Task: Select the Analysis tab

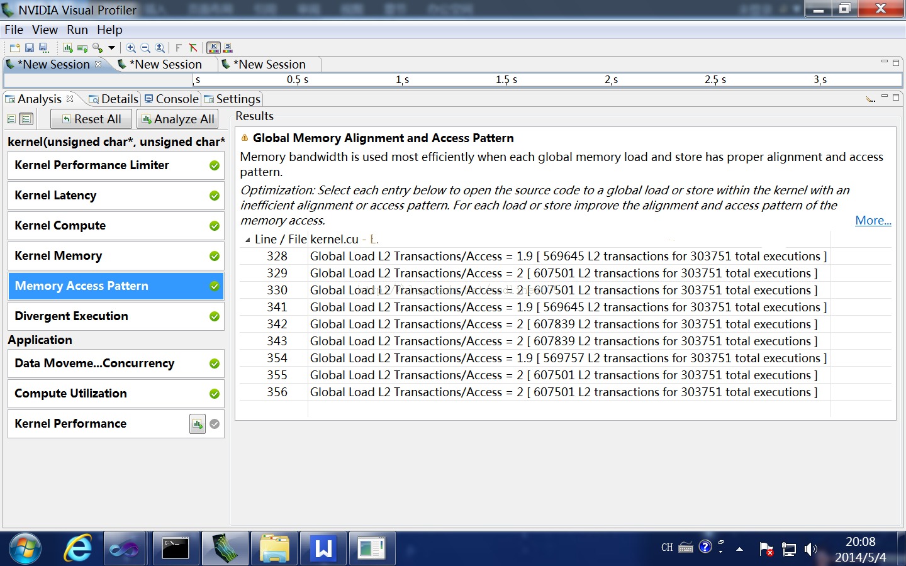Action: tap(39, 99)
